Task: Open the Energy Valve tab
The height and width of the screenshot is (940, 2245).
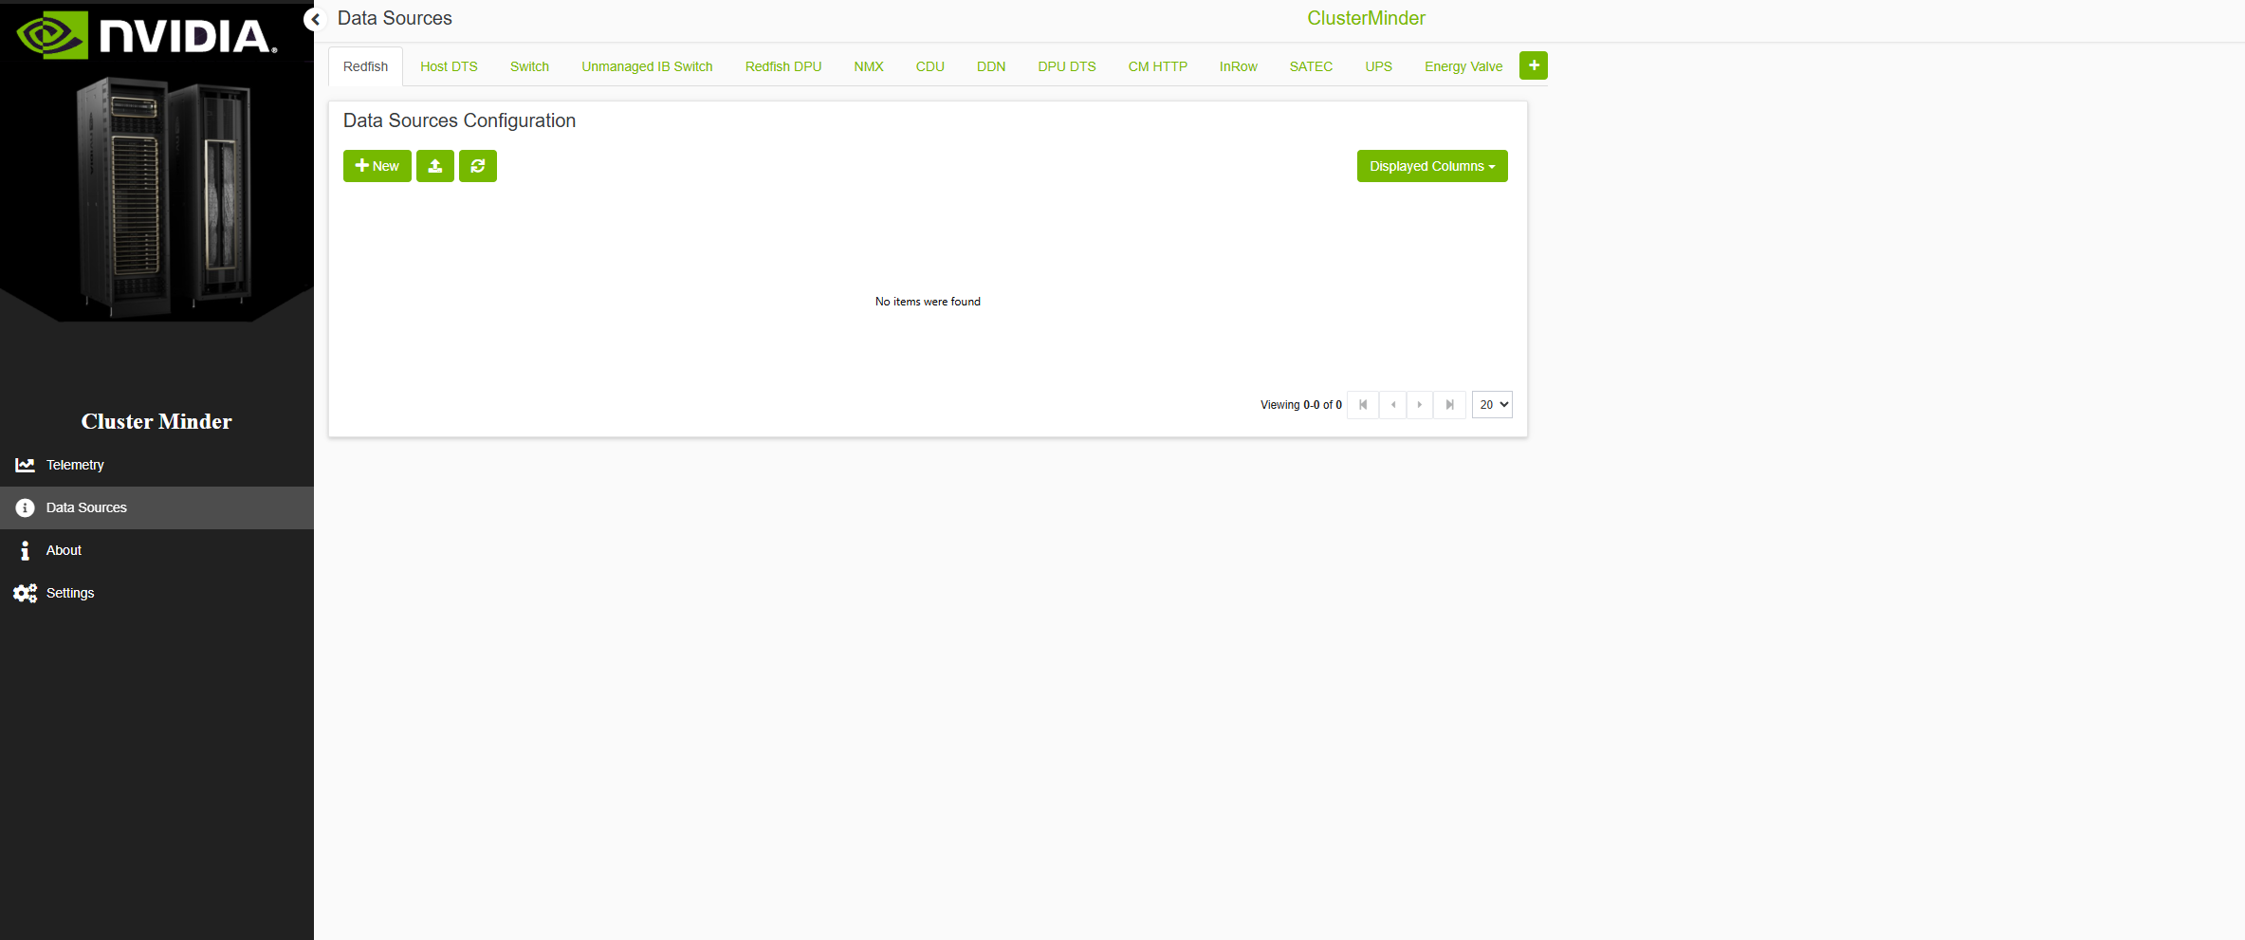Action: pos(1463,66)
